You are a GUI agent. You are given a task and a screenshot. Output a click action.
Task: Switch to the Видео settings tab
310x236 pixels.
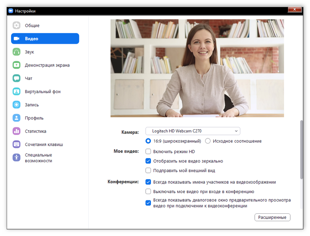click(x=45, y=39)
